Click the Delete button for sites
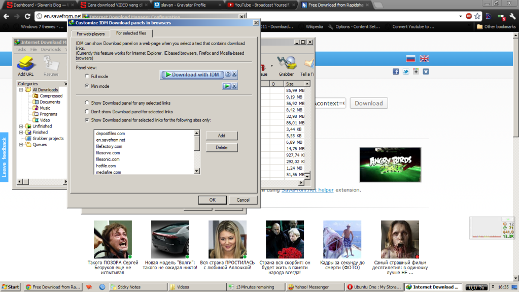This screenshot has height=292, width=519. point(221,147)
